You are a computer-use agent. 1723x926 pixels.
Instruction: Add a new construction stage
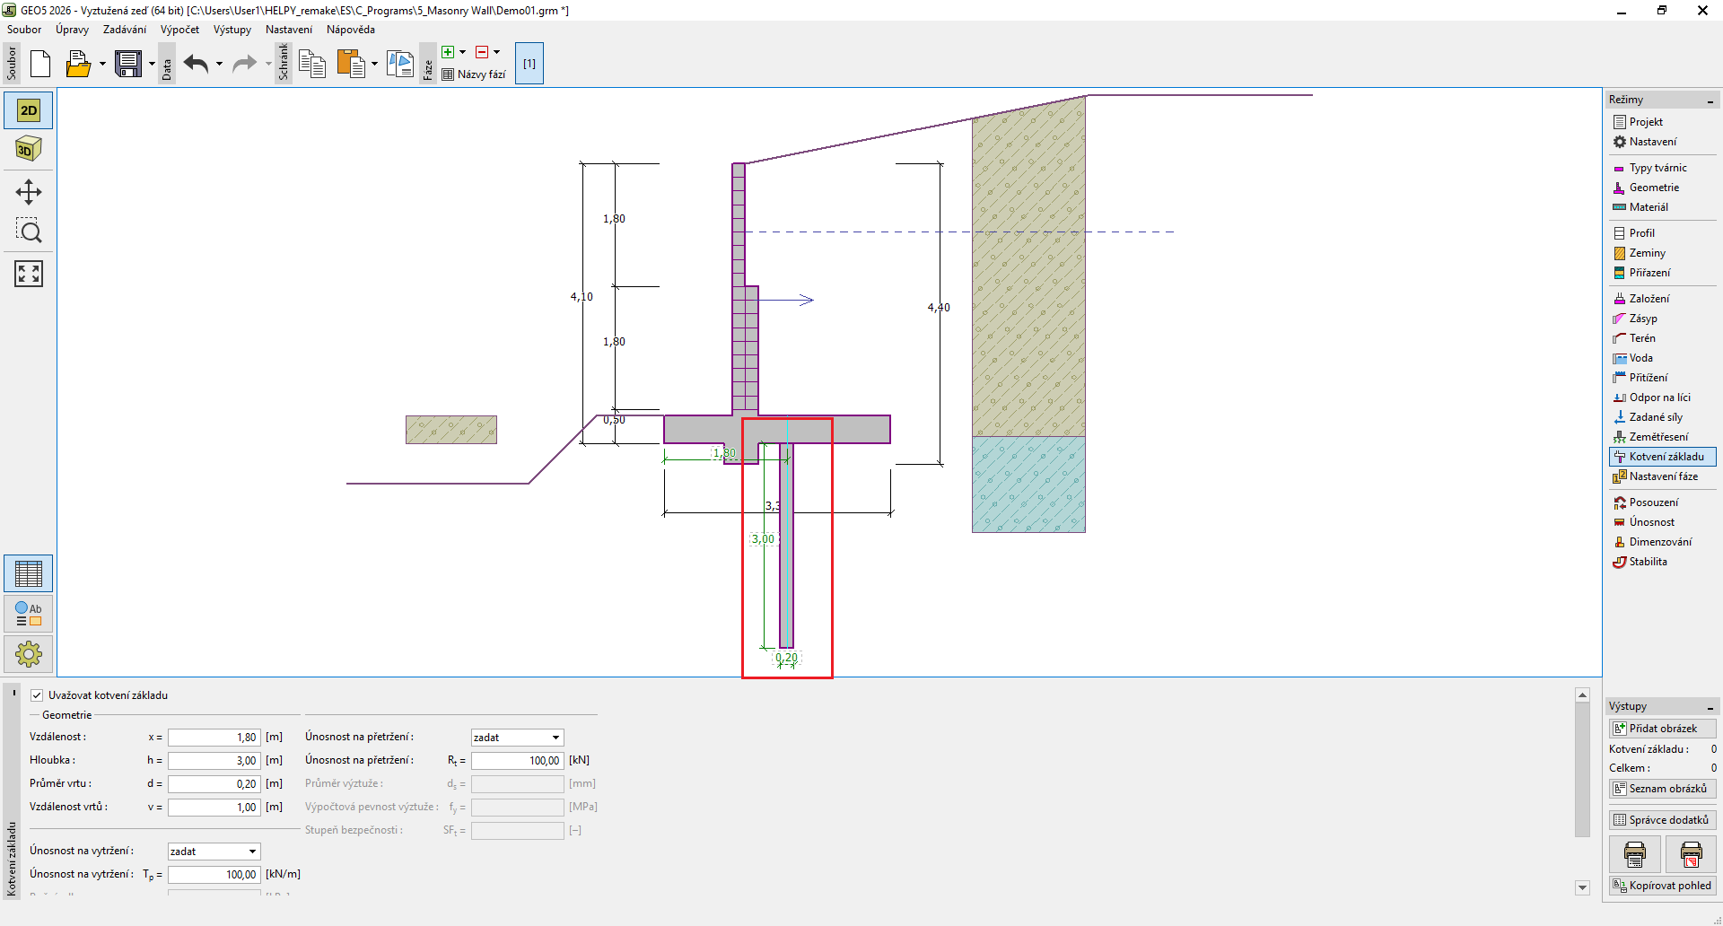448,52
